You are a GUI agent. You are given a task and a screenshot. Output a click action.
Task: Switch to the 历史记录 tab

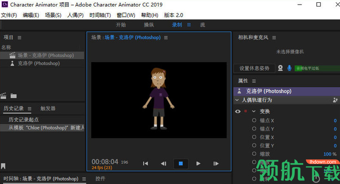pyautogui.click(x=14, y=109)
